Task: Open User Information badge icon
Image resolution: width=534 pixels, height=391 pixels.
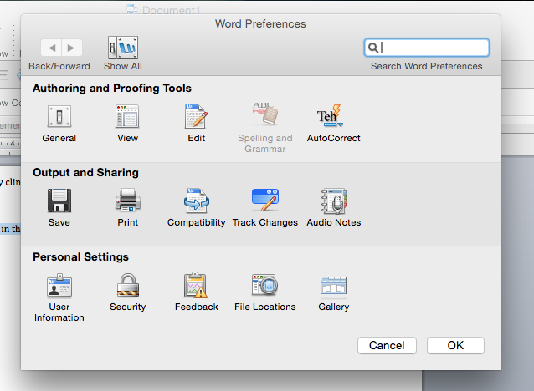Action: click(x=59, y=285)
